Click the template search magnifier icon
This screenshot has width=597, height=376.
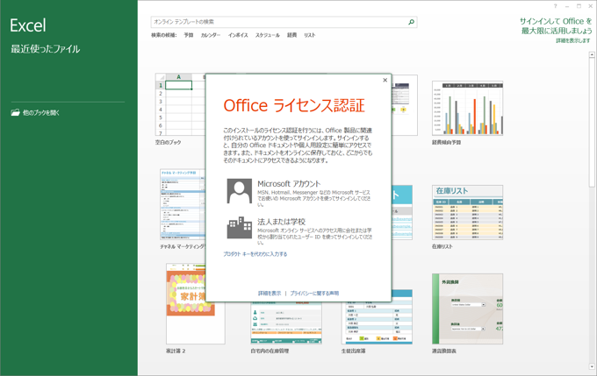tap(411, 22)
